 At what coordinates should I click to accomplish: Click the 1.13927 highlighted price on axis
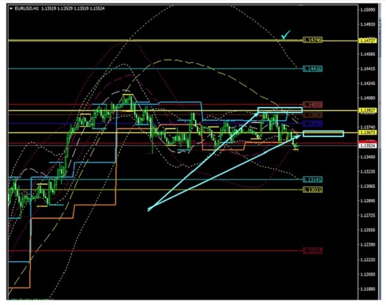(367, 111)
